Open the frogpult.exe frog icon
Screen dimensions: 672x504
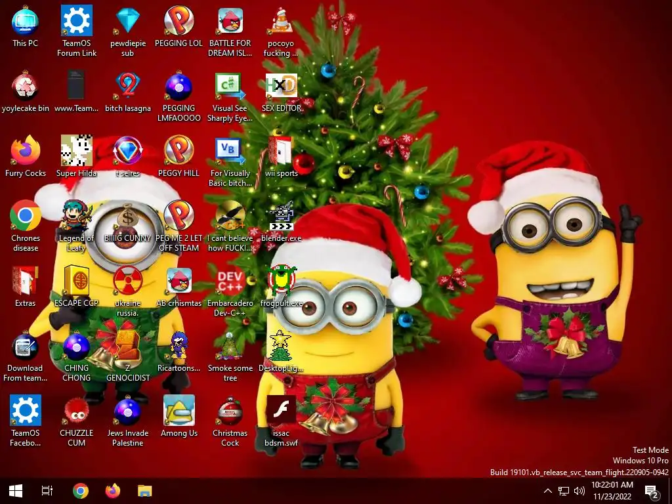(281, 280)
